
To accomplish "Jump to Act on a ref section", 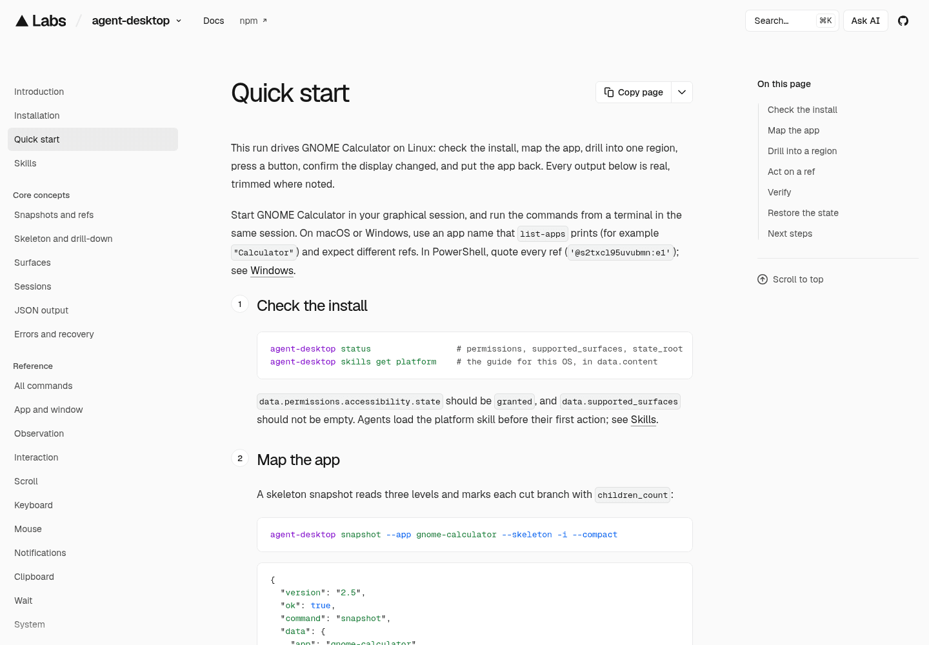I will click(x=791, y=172).
